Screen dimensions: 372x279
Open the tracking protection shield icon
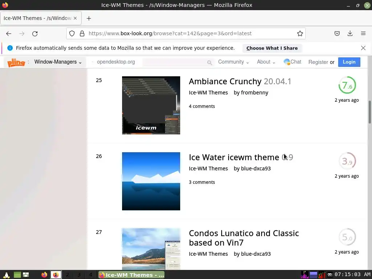(72, 33)
